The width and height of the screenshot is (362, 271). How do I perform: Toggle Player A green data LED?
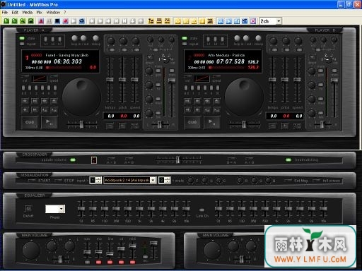click(22, 38)
